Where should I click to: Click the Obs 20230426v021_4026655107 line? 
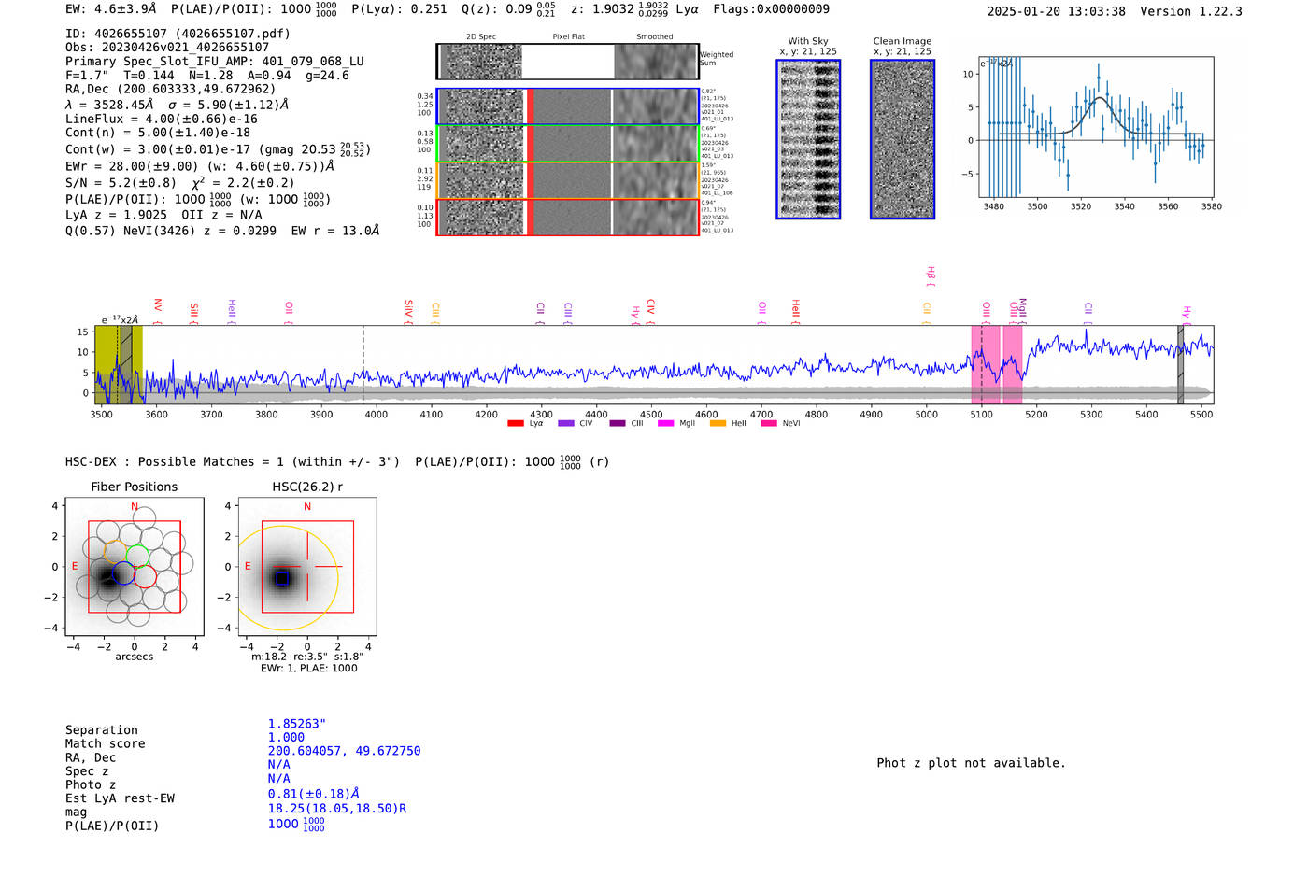pos(167,47)
